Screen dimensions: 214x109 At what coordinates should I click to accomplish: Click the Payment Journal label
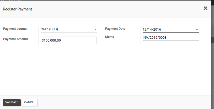pos(15,29)
